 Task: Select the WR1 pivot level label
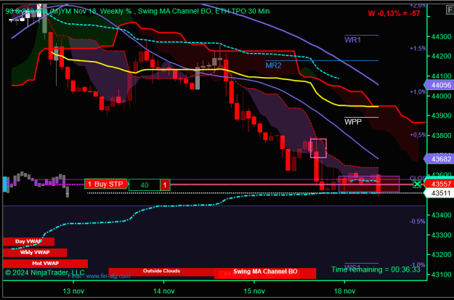pos(352,40)
